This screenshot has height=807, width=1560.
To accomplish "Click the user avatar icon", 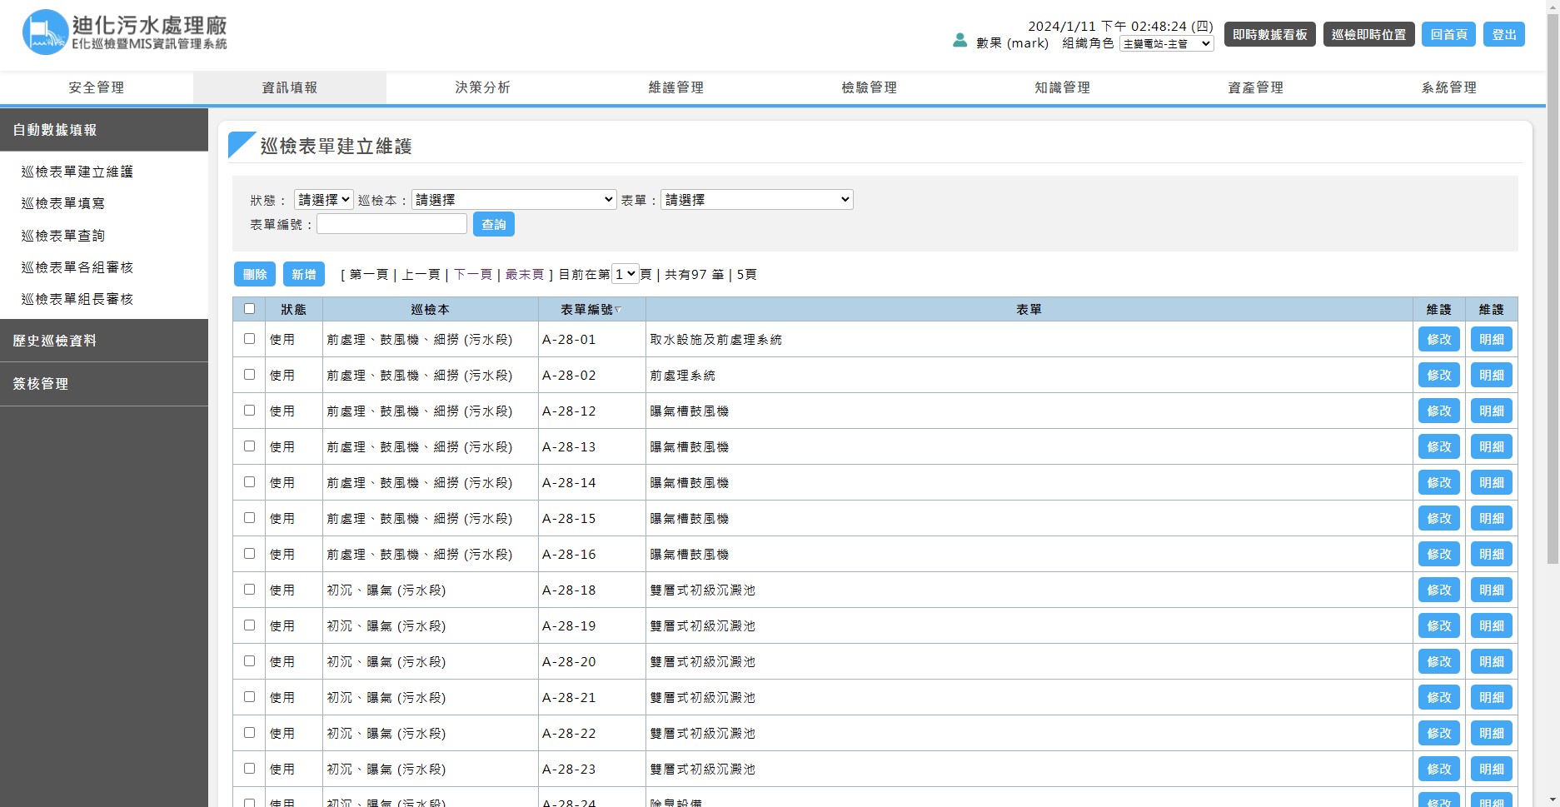I will tap(959, 40).
